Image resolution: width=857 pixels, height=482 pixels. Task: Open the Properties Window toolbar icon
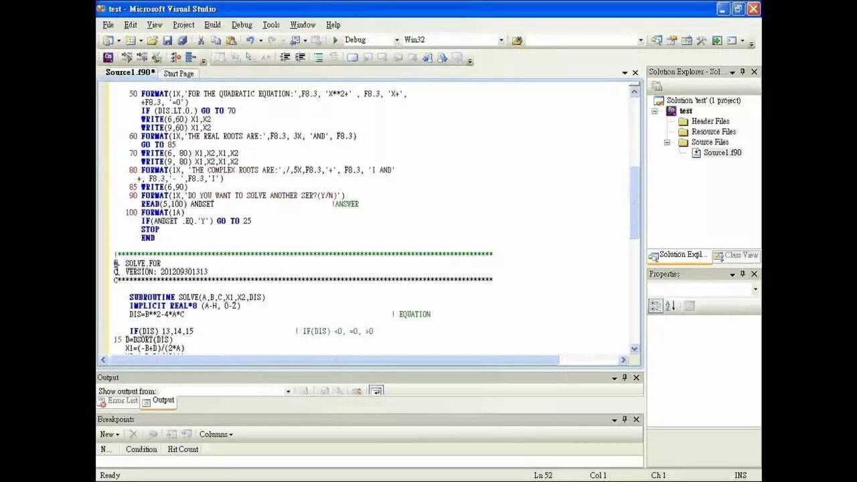click(x=672, y=40)
